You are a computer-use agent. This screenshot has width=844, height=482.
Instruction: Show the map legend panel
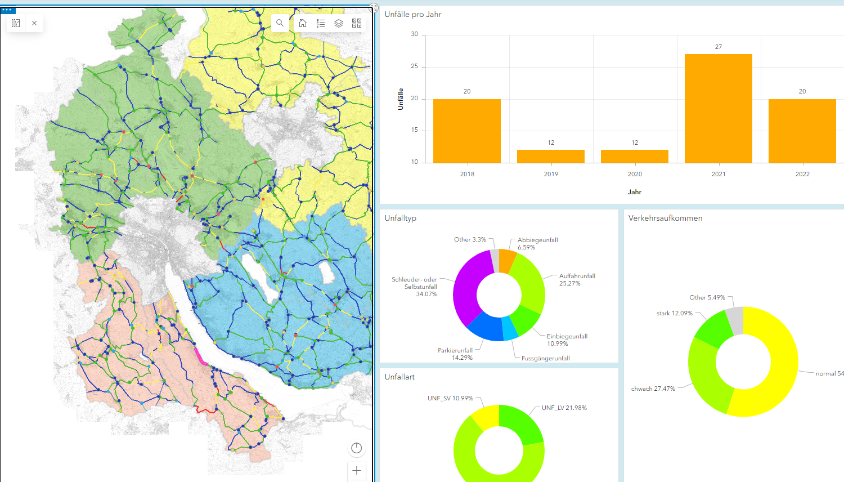[321, 23]
